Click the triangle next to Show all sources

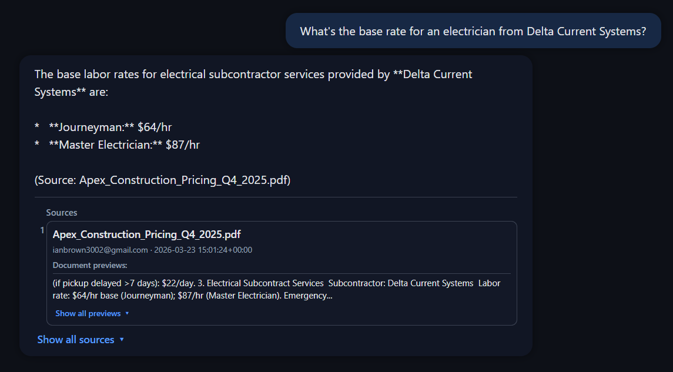click(122, 340)
